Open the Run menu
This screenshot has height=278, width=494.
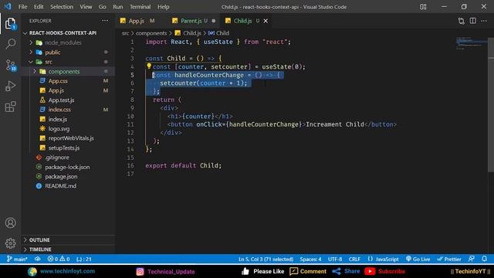[118, 7]
